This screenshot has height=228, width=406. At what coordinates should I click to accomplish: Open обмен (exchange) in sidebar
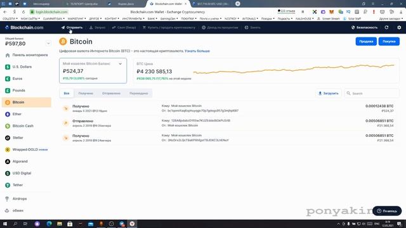(x=27, y=211)
